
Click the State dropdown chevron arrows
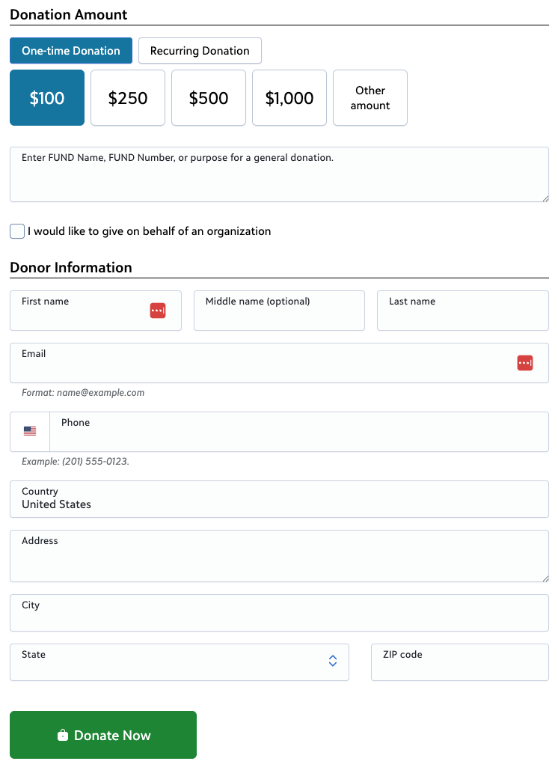[x=333, y=661]
